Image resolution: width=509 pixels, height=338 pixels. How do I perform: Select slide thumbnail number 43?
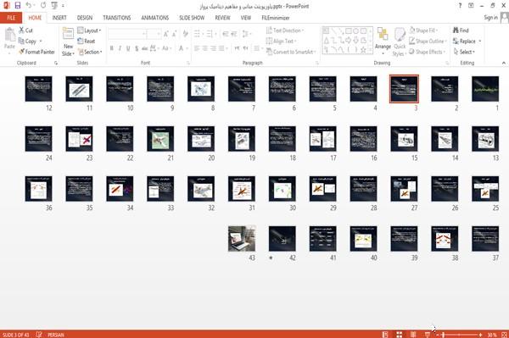(242, 239)
